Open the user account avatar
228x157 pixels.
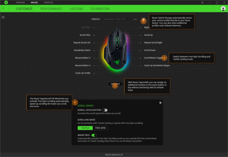(x=223, y=8)
